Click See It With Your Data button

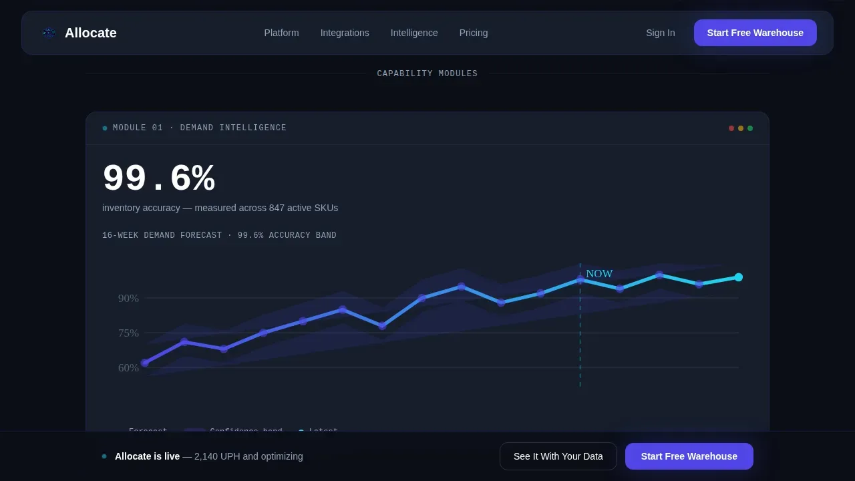click(558, 456)
